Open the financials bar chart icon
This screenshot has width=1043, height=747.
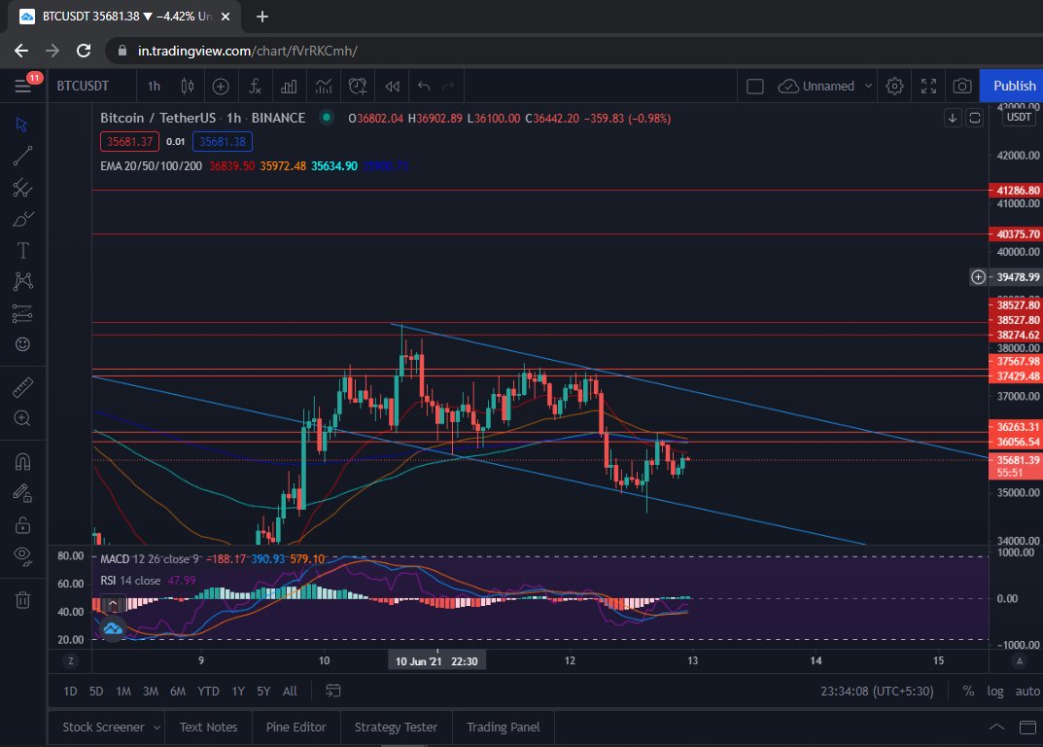pos(289,86)
